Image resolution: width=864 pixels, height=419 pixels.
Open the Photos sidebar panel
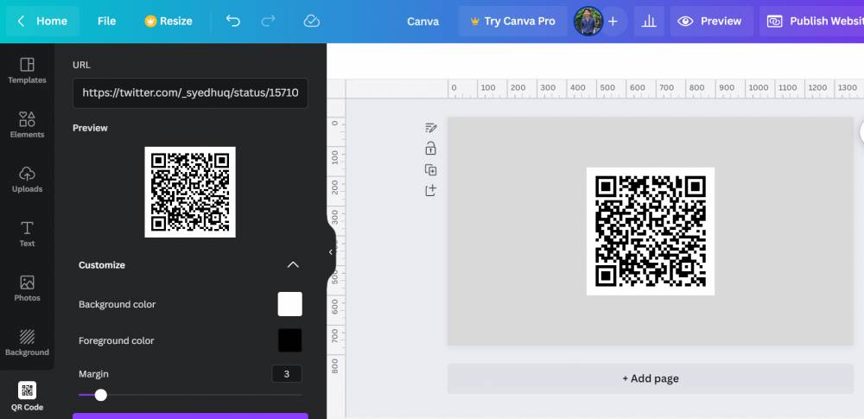27,289
